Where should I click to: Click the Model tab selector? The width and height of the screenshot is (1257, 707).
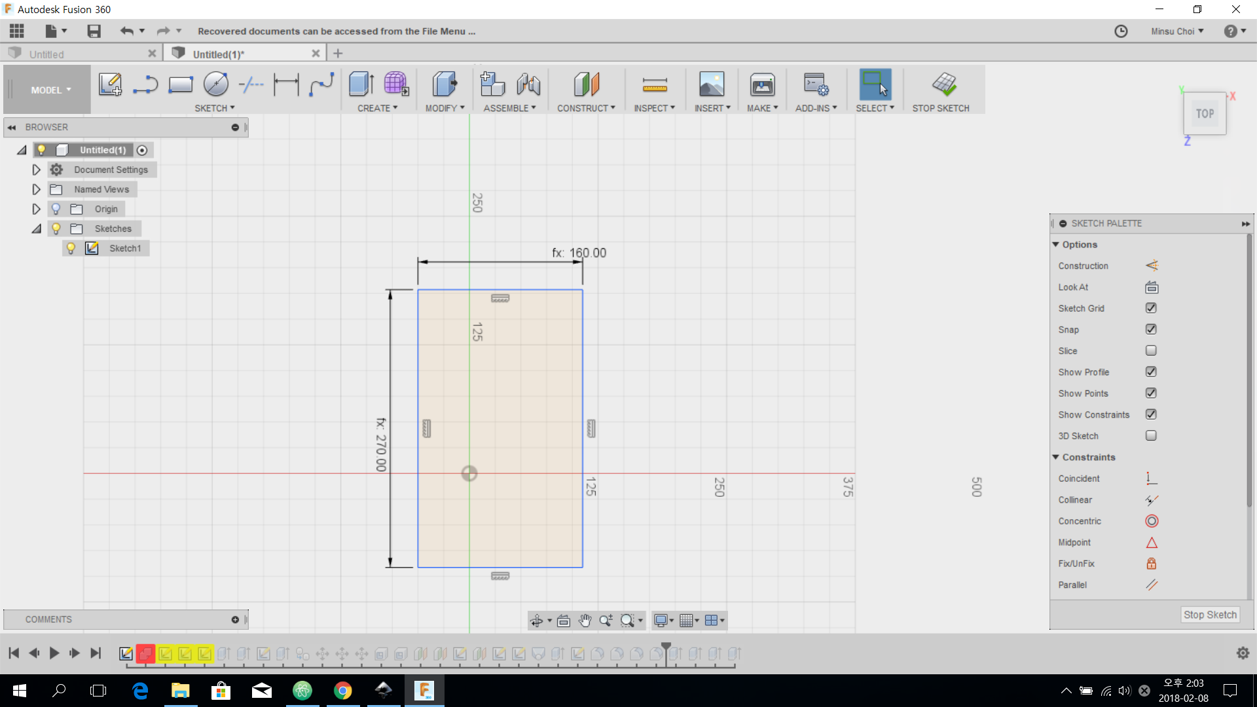coord(48,89)
